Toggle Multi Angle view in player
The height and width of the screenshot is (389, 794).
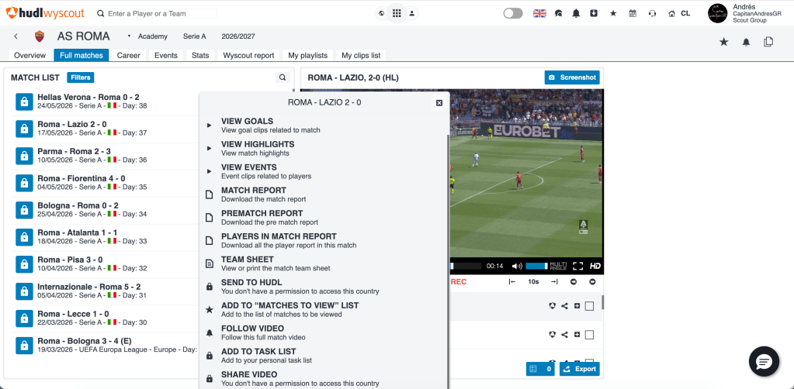[x=559, y=266]
